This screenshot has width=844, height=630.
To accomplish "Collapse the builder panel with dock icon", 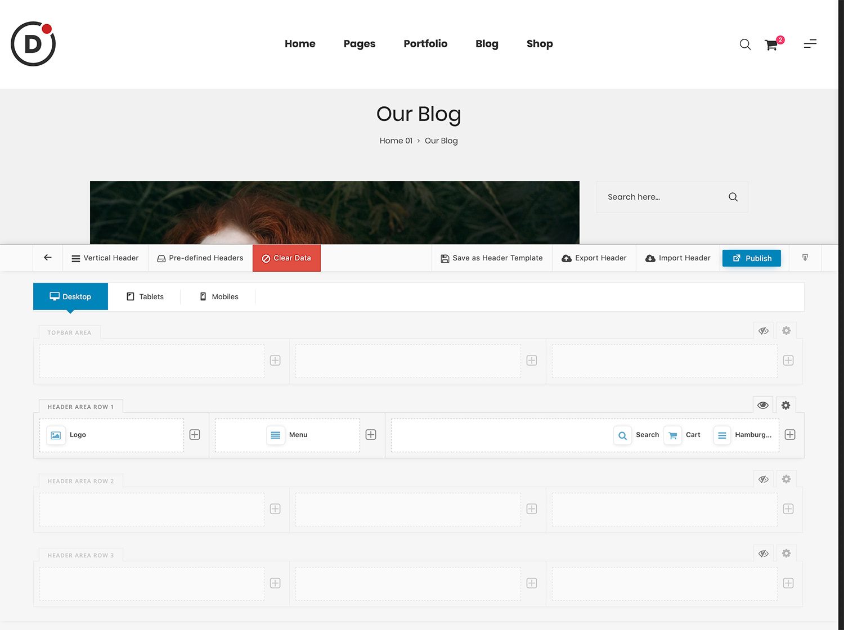I will point(805,258).
